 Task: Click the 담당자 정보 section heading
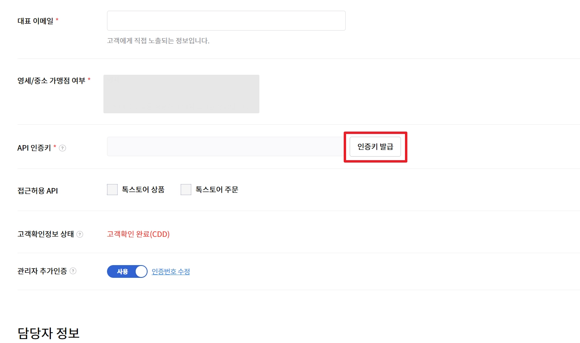click(x=49, y=333)
